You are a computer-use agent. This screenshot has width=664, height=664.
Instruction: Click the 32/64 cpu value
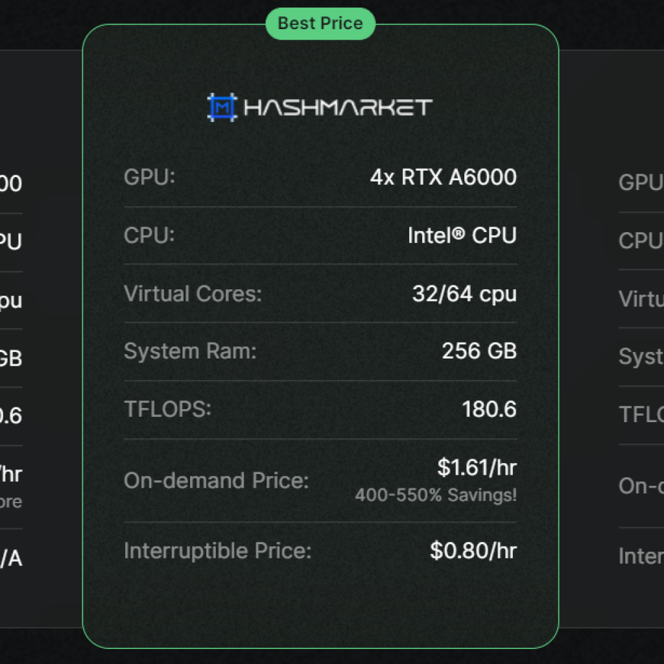coord(464,294)
